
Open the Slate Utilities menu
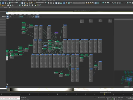(x=38, y=15)
